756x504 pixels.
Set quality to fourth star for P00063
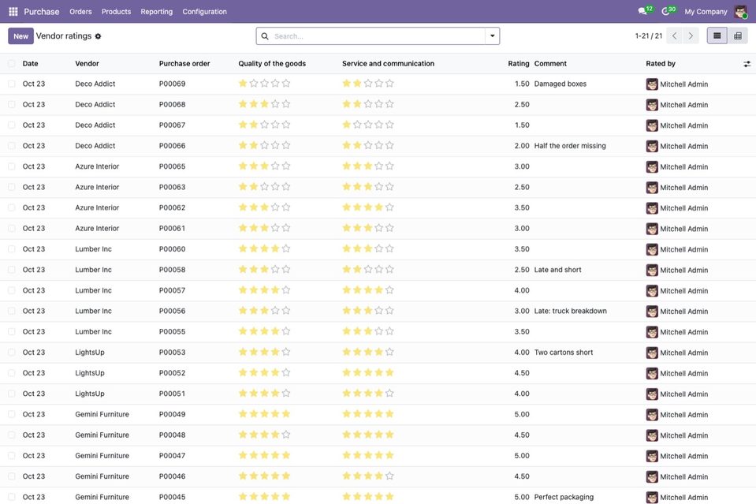(275, 187)
